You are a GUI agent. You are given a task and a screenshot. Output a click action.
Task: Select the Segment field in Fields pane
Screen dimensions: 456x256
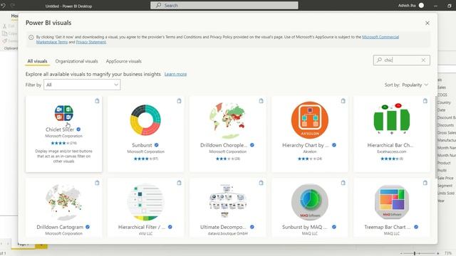(x=445, y=186)
